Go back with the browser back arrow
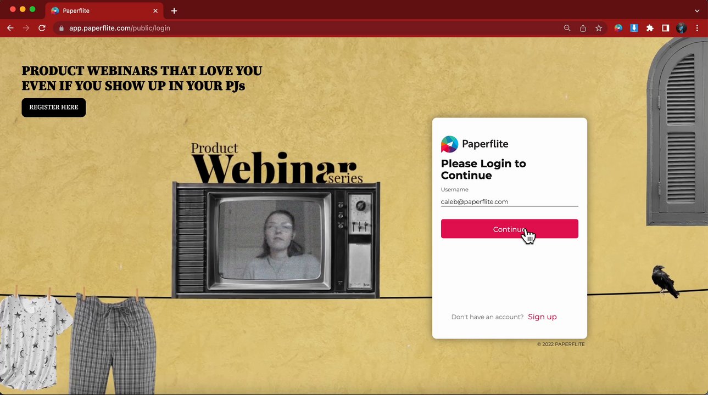 coord(10,28)
